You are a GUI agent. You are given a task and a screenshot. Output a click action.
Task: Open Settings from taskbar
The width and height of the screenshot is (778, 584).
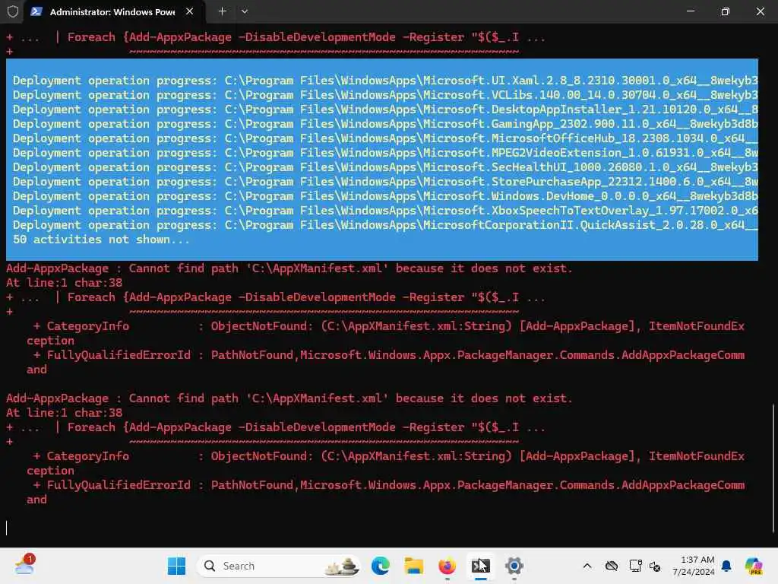[514, 566]
